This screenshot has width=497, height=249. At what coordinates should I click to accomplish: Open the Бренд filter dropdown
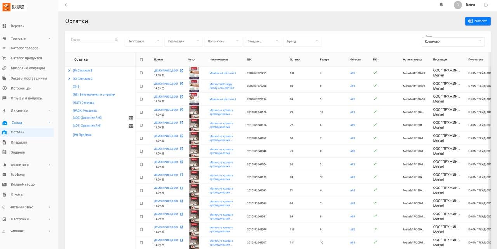[x=302, y=41]
